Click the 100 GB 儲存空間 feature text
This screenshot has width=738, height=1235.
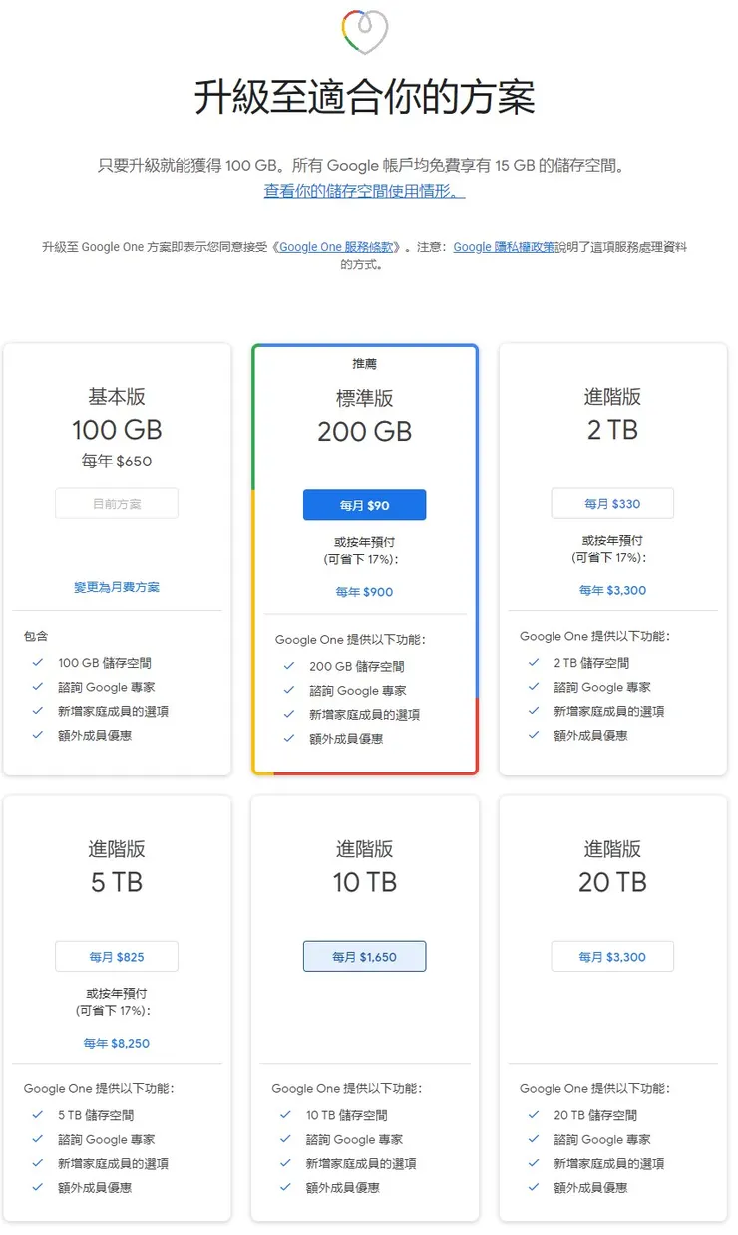click(x=105, y=663)
